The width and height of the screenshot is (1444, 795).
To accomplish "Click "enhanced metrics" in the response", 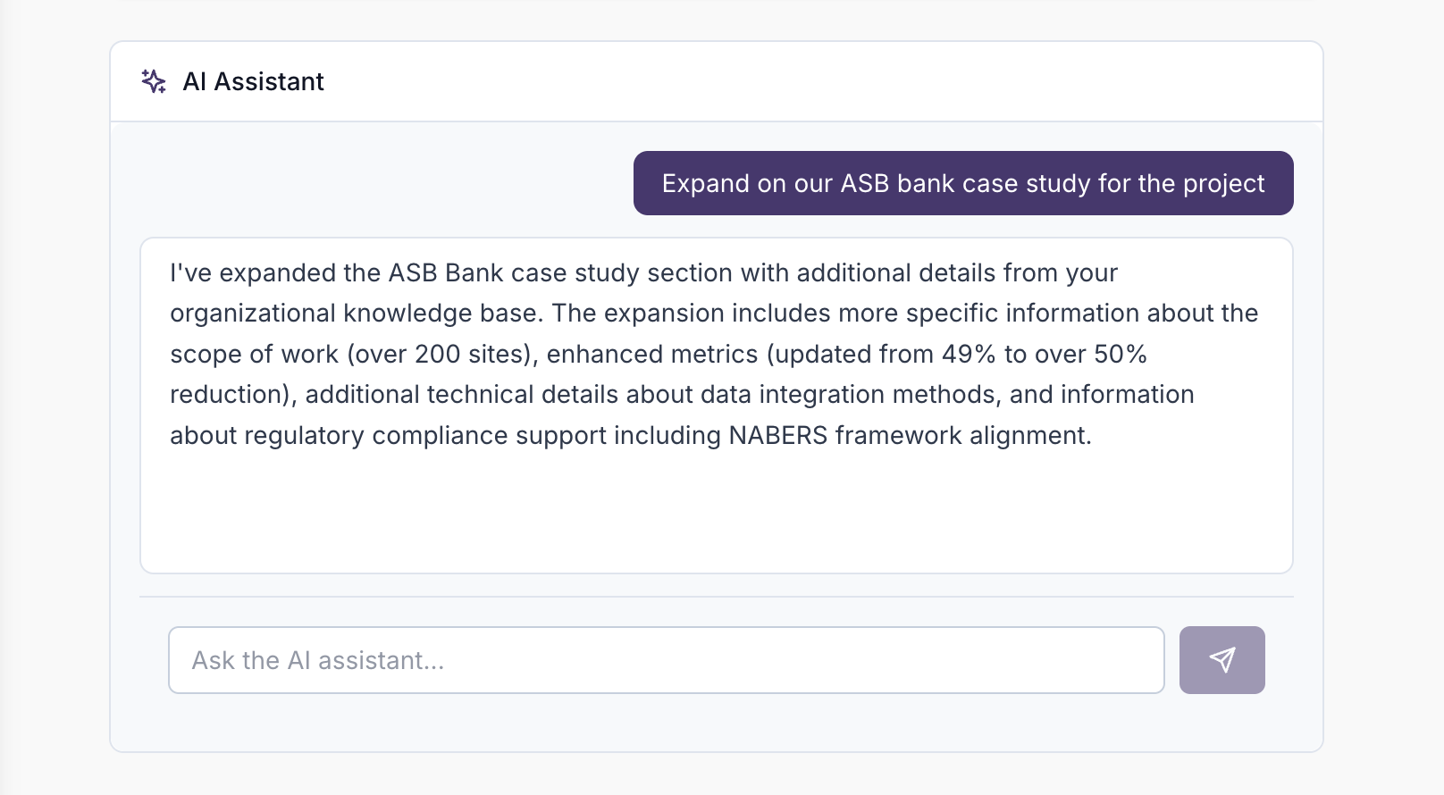I will (x=651, y=355).
